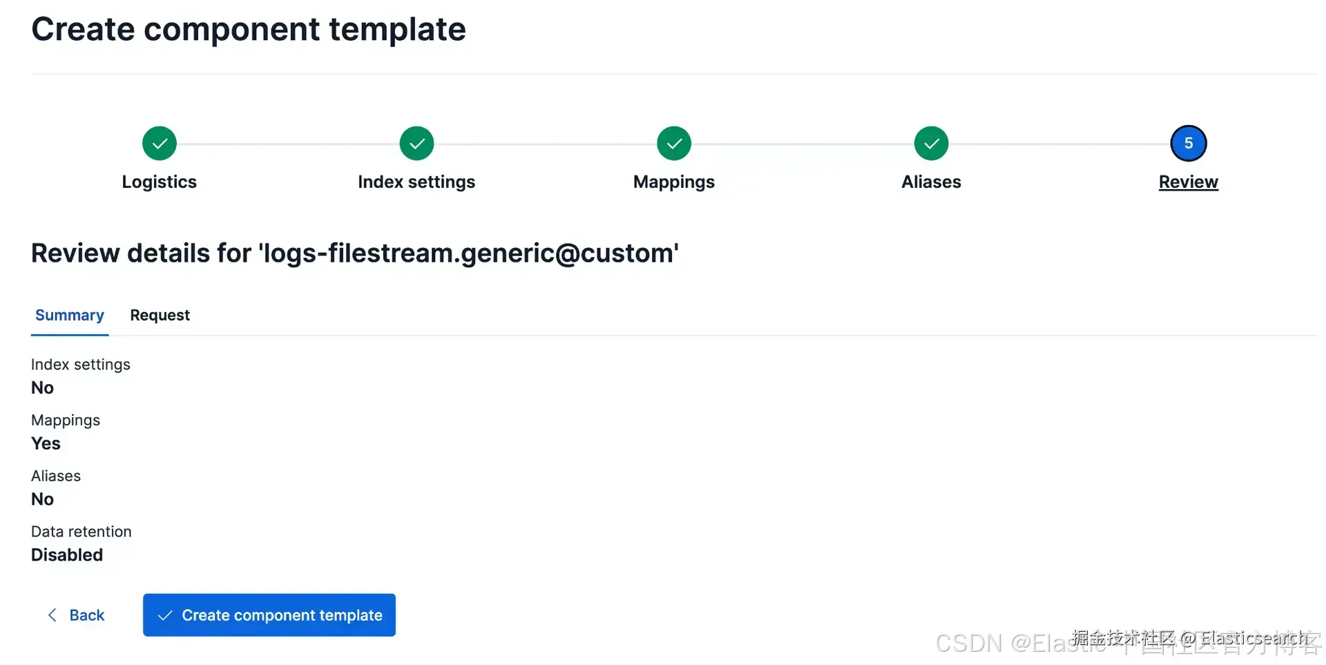Click the Data retention 'Disabled' value
This screenshot has height=665, width=1326.
67,555
